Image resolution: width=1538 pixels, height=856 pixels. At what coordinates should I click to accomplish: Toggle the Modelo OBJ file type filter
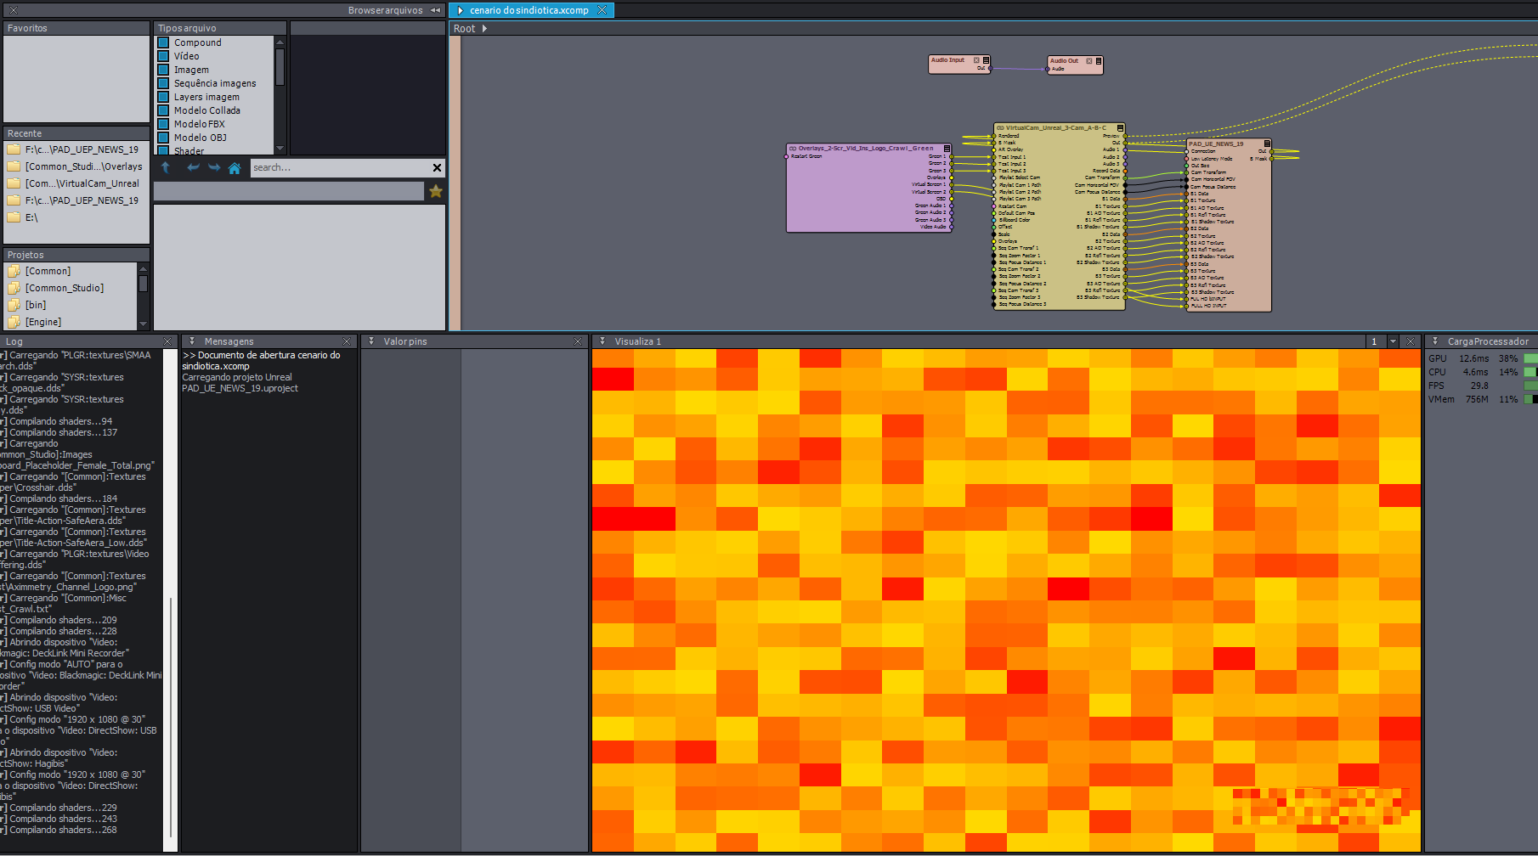(x=163, y=138)
